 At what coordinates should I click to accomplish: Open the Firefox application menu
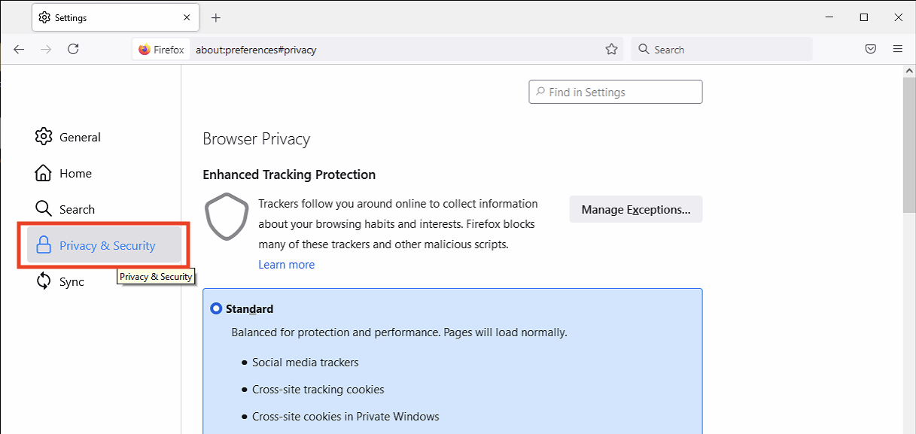pyautogui.click(x=897, y=50)
